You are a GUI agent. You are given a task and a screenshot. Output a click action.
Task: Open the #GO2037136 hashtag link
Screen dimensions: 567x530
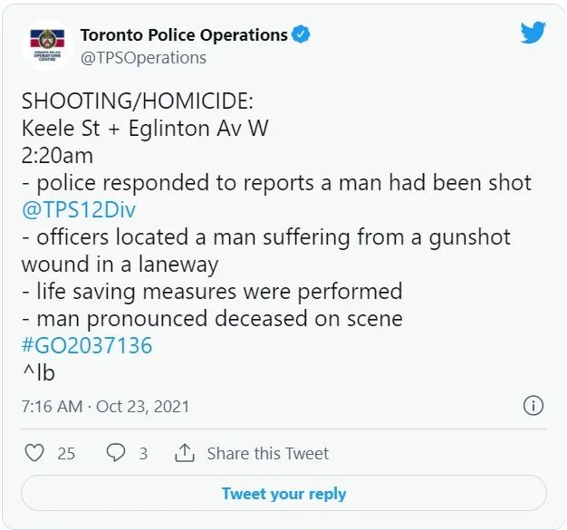[87, 345]
